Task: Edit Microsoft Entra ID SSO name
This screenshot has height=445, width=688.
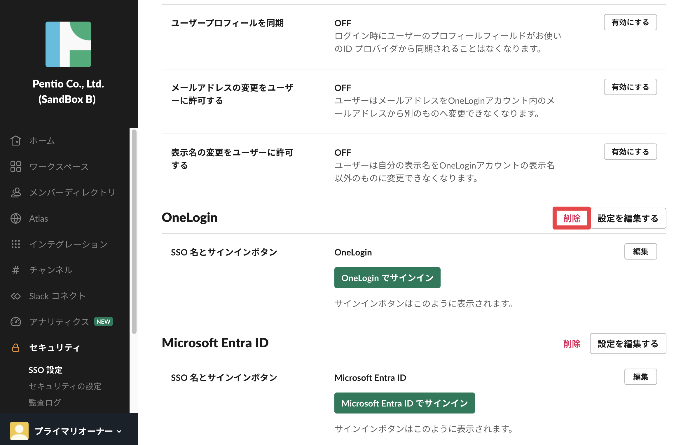Action: [640, 377]
